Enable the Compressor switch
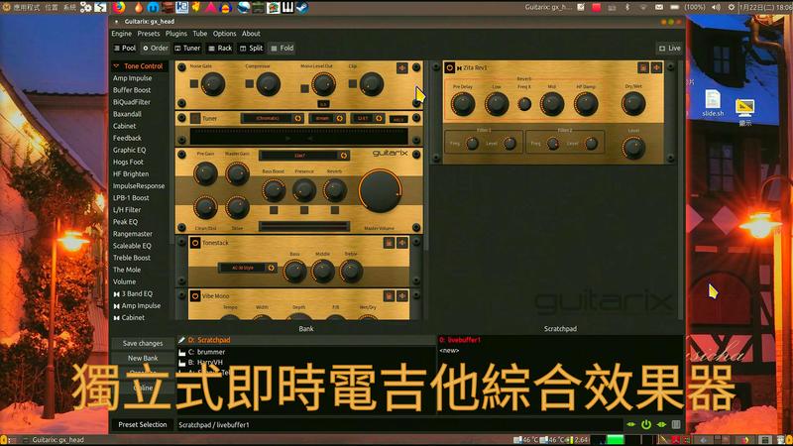The image size is (793, 446). coord(250,84)
